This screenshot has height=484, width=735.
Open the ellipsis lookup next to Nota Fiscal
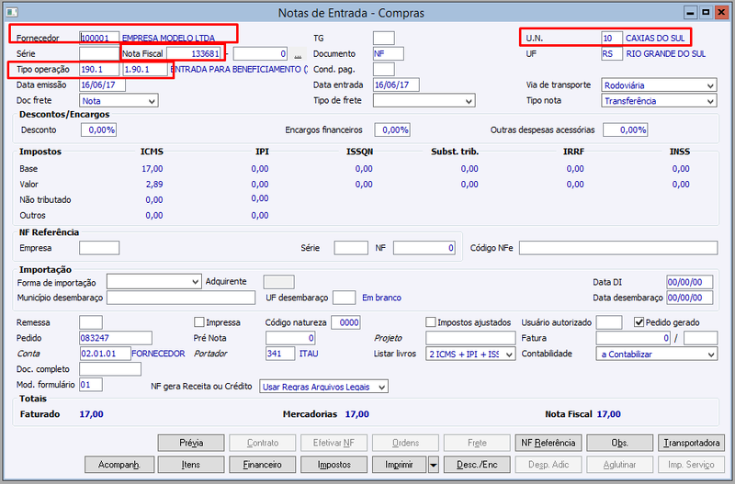298,55
